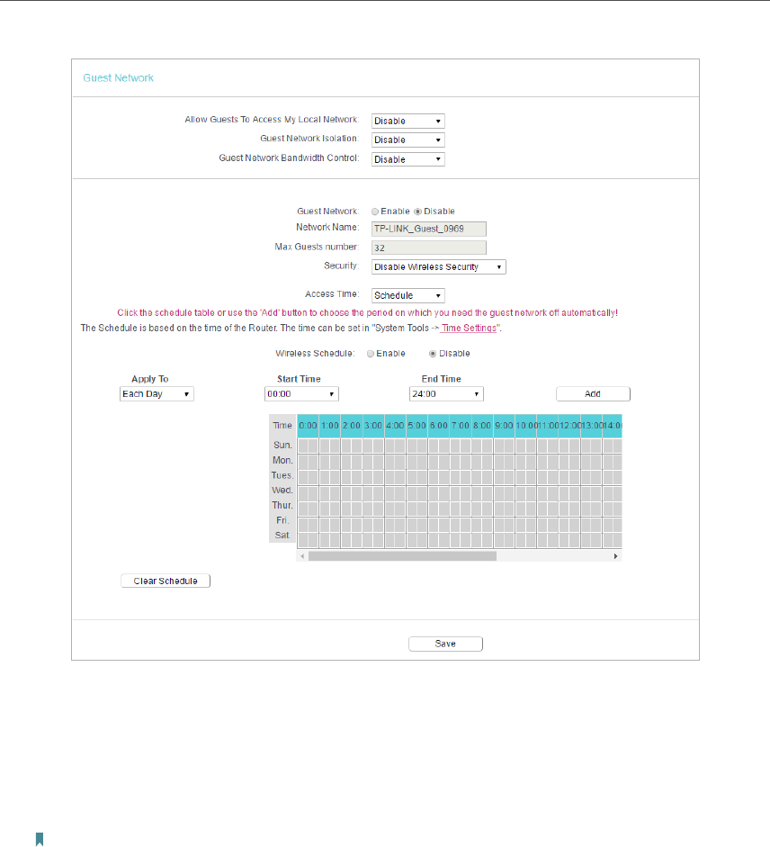Click the Wed. row label
This screenshot has height=847, width=770.
tap(282, 491)
